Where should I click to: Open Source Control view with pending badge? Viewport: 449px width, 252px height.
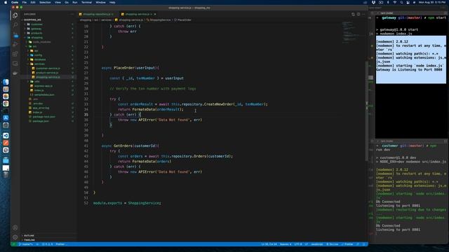[15, 35]
